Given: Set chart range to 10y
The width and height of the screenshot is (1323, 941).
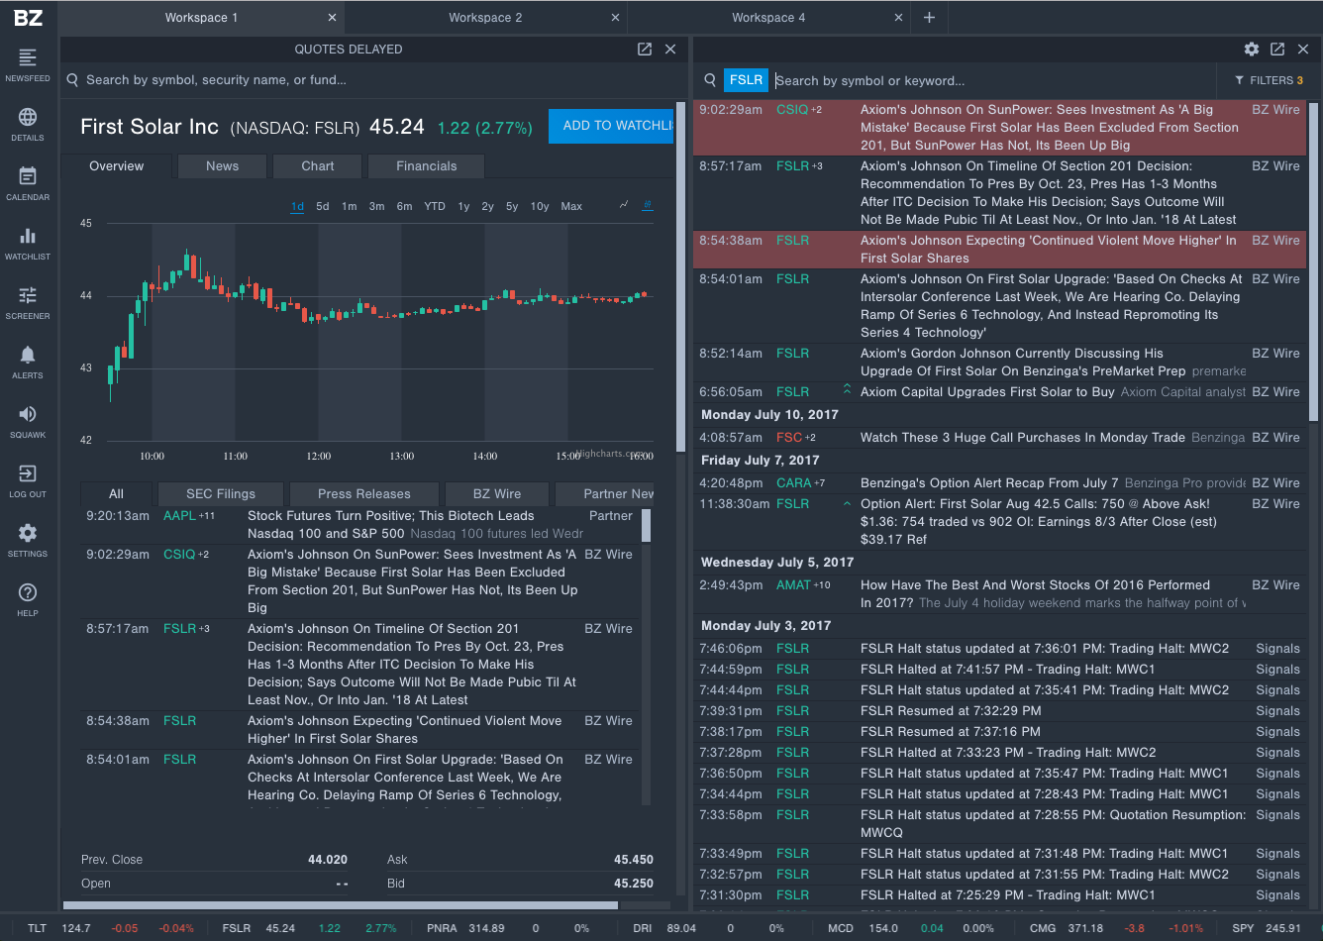Looking at the screenshot, I should pyautogui.click(x=540, y=206).
